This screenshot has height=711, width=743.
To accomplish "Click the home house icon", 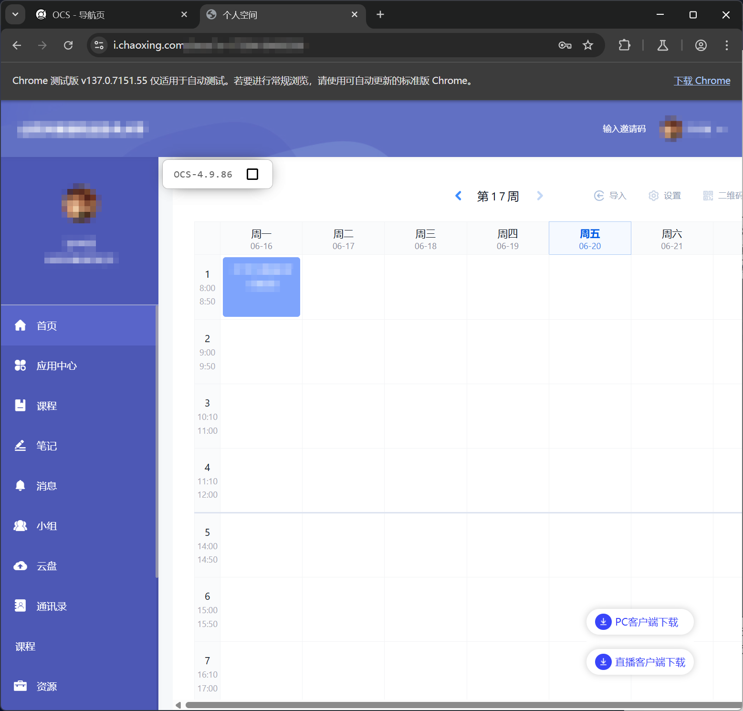I will [x=20, y=325].
